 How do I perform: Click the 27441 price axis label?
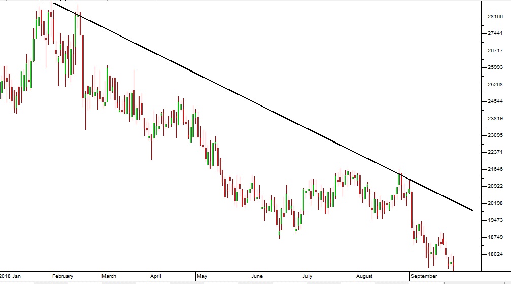pos(495,33)
